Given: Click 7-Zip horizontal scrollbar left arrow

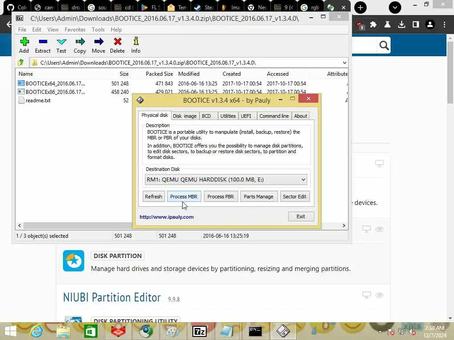Looking at the screenshot, I should [x=20, y=225].
